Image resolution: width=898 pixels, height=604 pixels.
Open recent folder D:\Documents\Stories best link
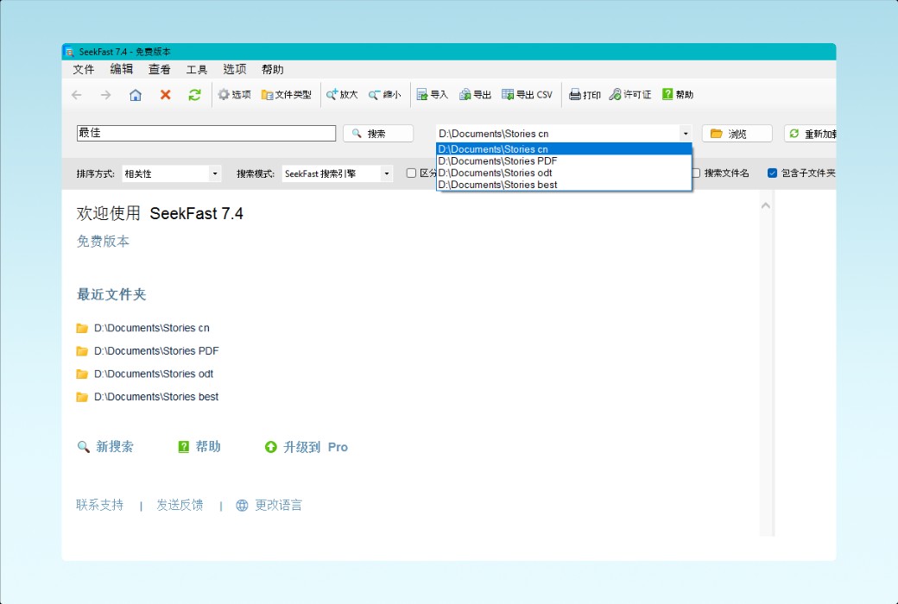tap(156, 397)
